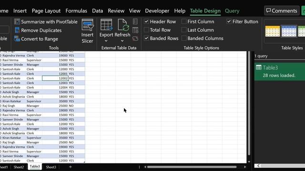Open the Help ribbon tab
Viewport: 305px width, 171px height.
tap(180, 11)
